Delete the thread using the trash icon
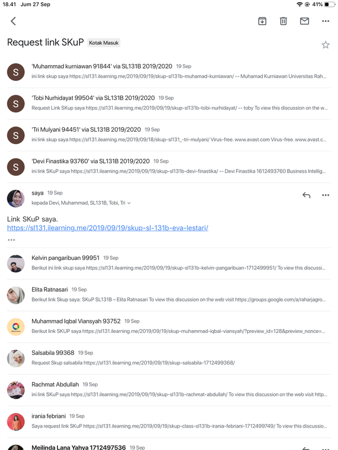The image size is (338, 450). (x=283, y=21)
